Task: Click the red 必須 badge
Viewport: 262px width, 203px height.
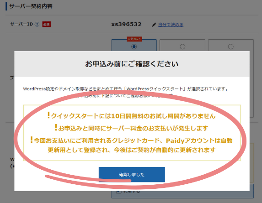Action: [47, 24]
